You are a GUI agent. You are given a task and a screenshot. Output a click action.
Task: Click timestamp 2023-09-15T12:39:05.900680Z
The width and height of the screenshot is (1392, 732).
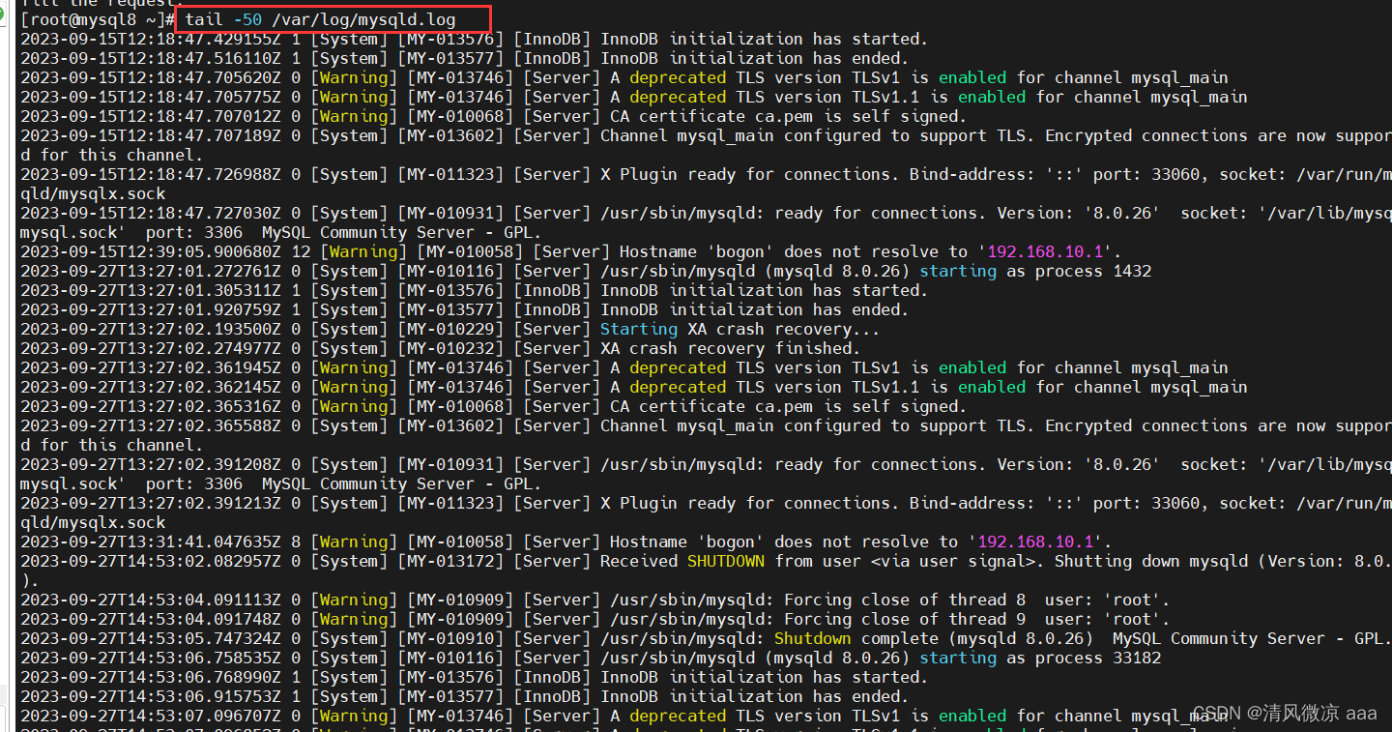pyautogui.click(x=151, y=251)
